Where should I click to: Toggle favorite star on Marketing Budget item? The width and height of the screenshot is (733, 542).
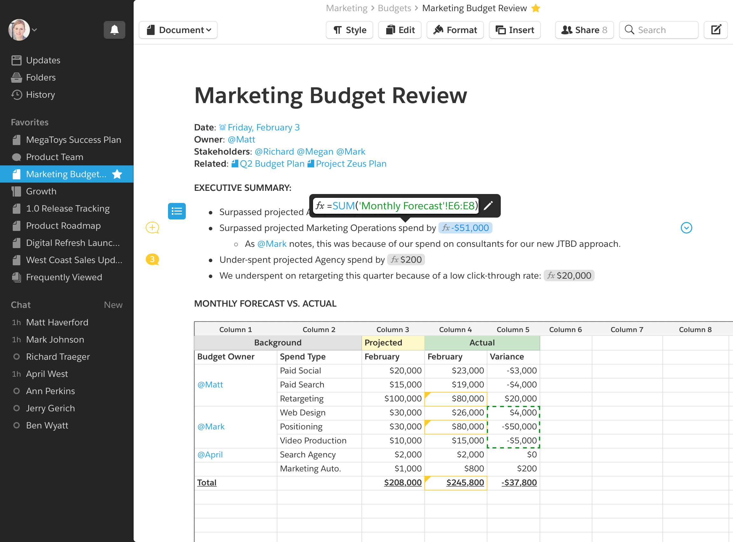(x=117, y=174)
